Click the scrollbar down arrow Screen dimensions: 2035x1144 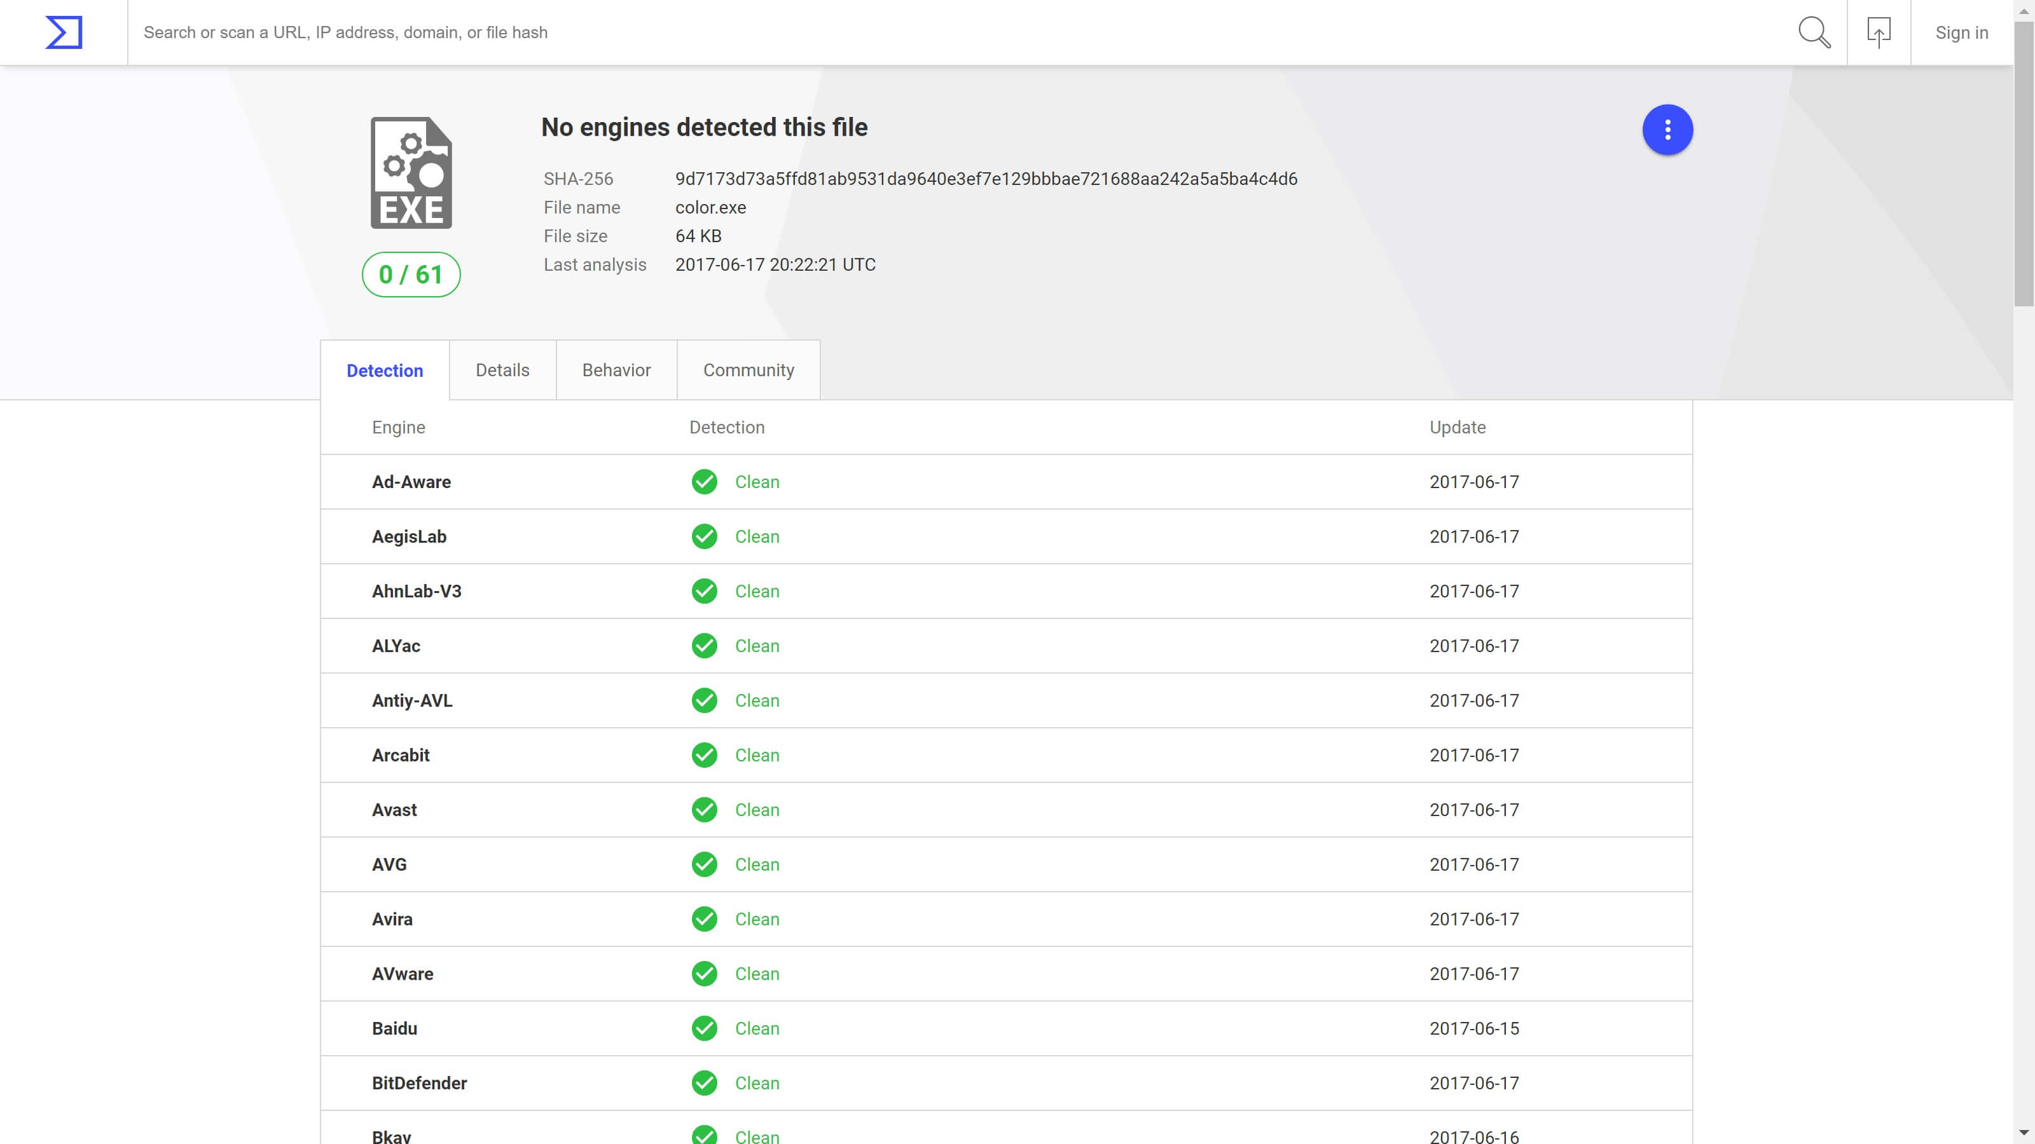coord(2024,1134)
